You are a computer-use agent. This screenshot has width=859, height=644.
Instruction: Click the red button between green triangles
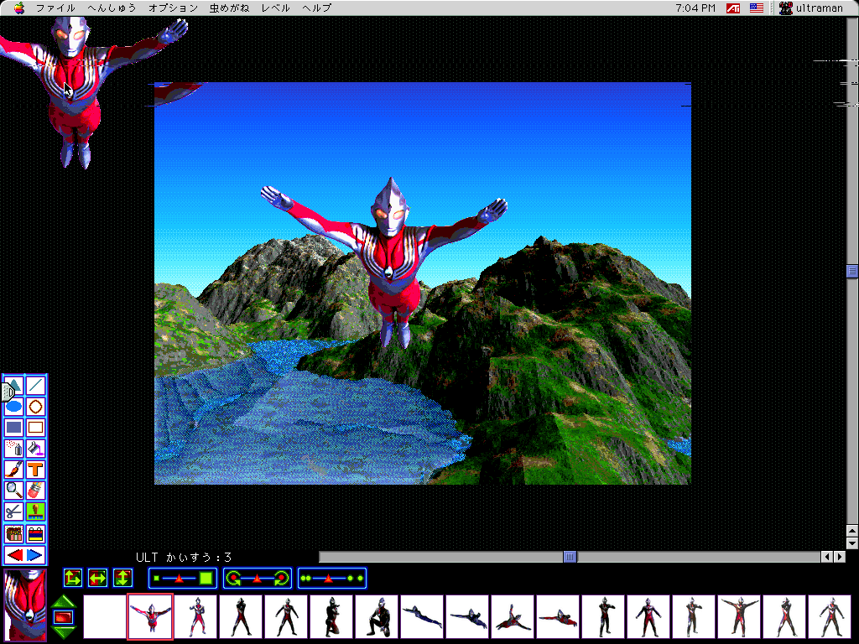pos(64,618)
